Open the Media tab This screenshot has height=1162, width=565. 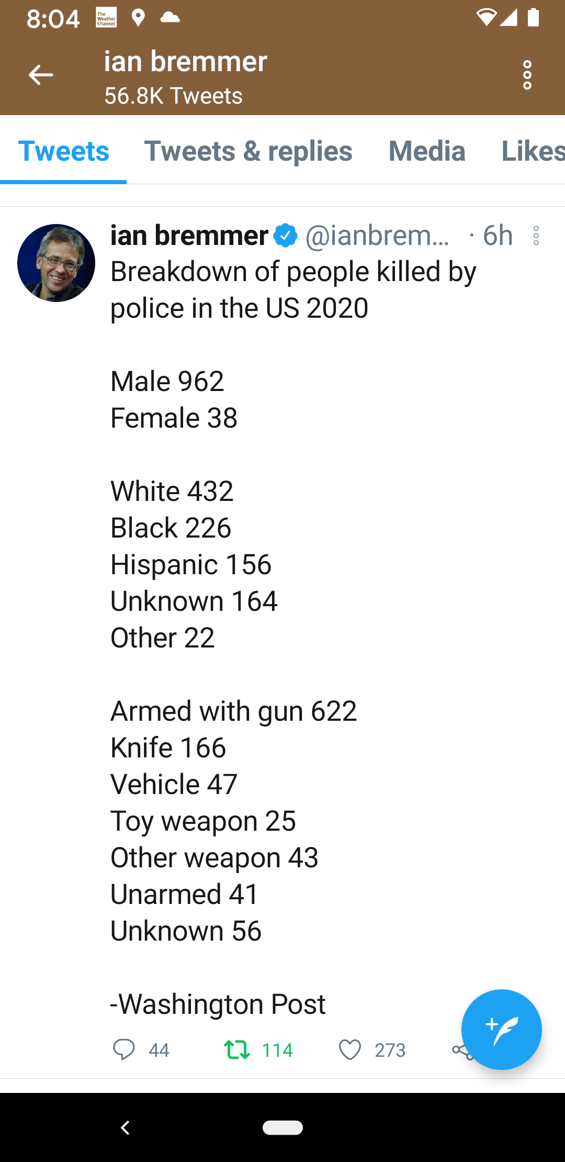(x=427, y=151)
